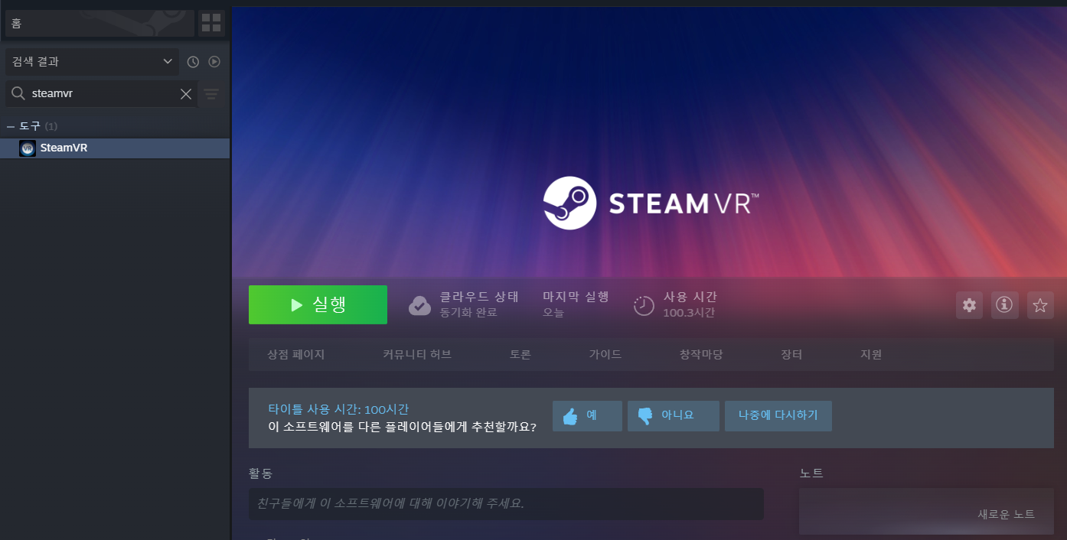Open the 커뮤니티 허브 tab
Screen dimensions: 1067x540
coord(417,355)
